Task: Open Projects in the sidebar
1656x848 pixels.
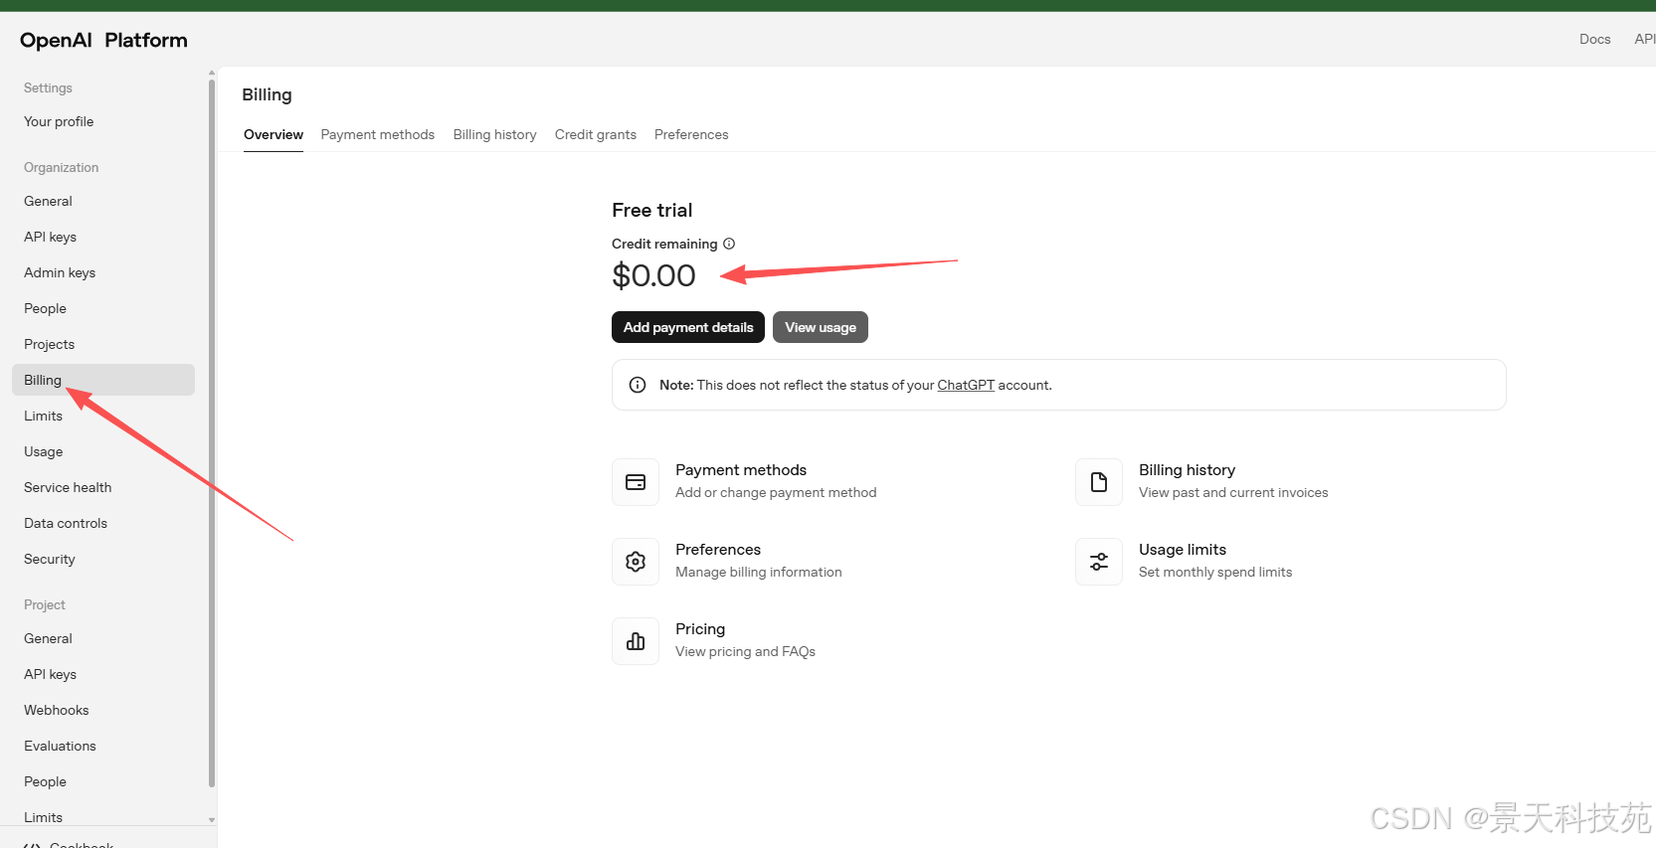Action: click(x=103, y=344)
